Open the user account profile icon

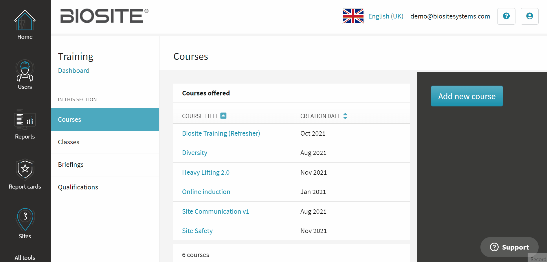tap(530, 16)
